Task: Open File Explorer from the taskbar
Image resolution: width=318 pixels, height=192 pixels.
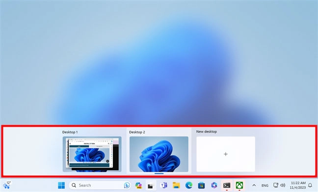Action: coord(176,185)
